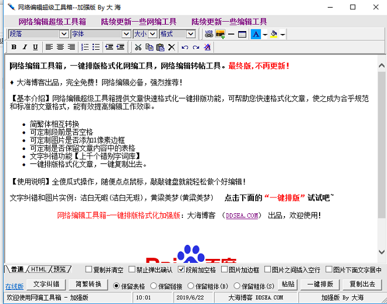Insert a horizontal line
387x304 pixels.
(231, 34)
